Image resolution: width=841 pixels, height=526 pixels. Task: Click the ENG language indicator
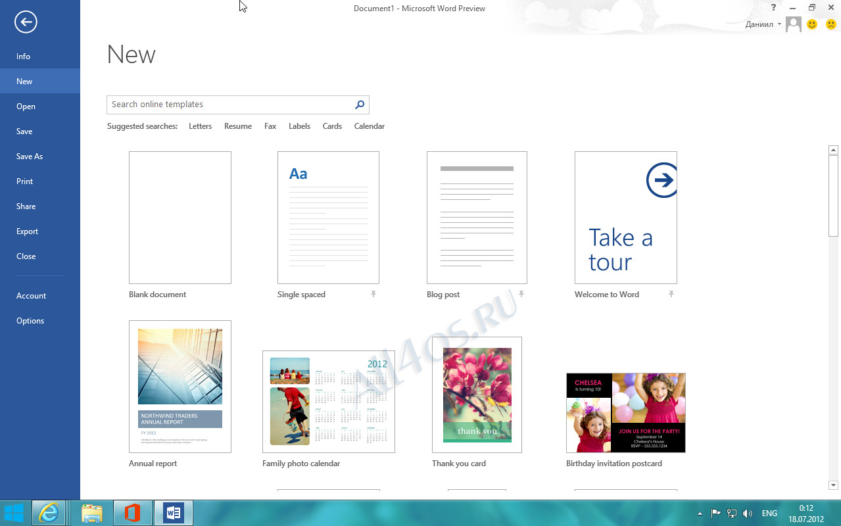(769, 514)
